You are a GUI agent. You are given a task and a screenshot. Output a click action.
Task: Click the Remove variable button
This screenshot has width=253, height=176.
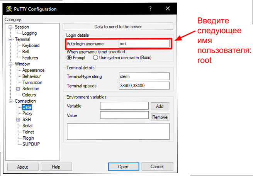coord(160,117)
